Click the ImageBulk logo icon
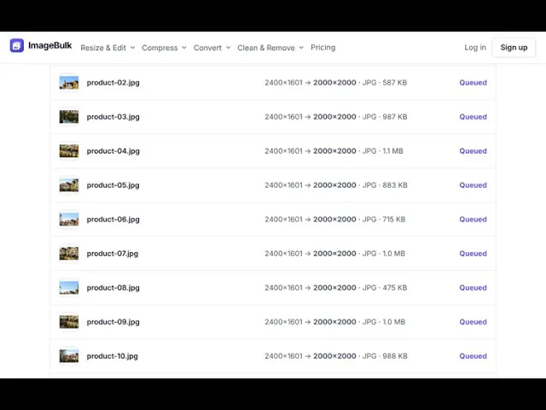 coord(17,45)
